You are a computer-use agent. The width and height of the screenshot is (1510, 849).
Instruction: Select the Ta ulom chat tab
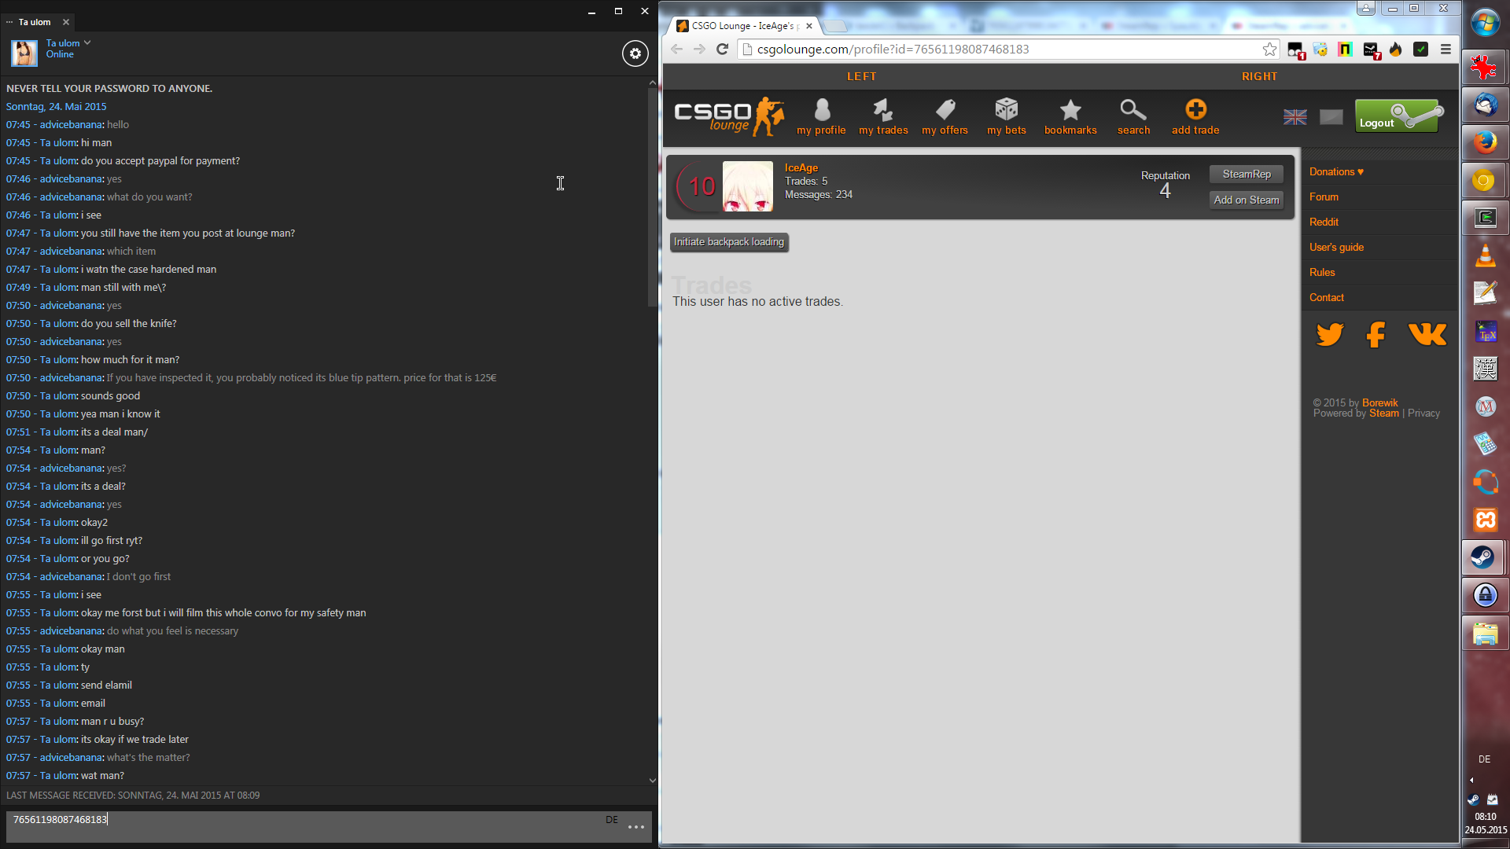pos(35,22)
